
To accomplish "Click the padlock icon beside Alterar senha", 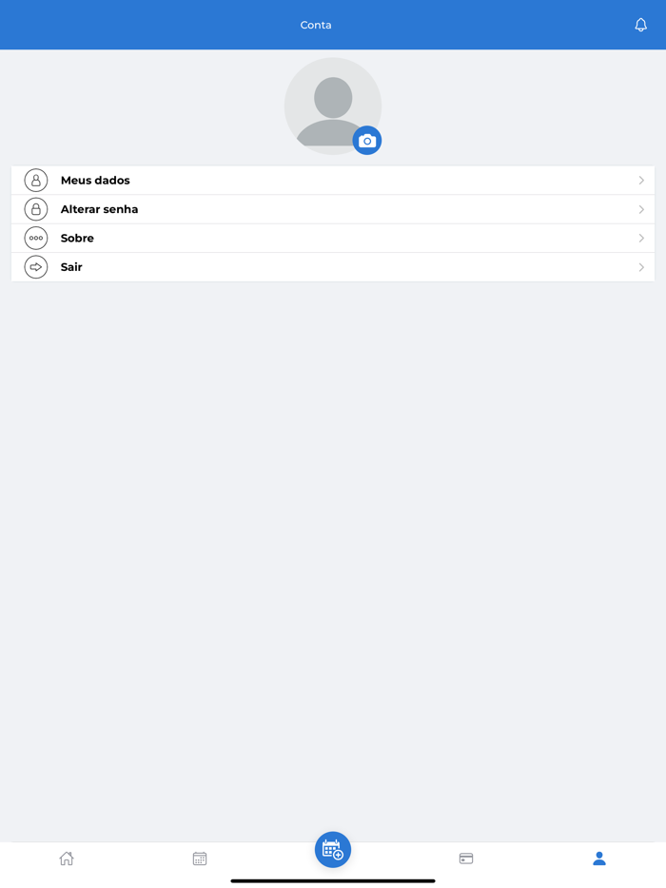I will (36, 209).
